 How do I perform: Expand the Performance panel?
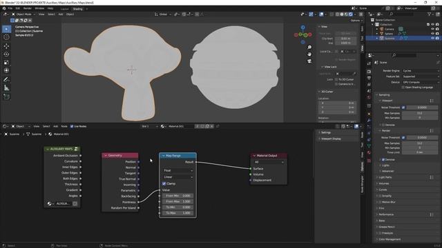pos(386,214)
